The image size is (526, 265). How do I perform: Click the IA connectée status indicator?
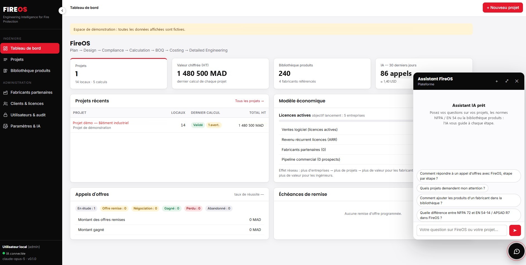(14, 254)
